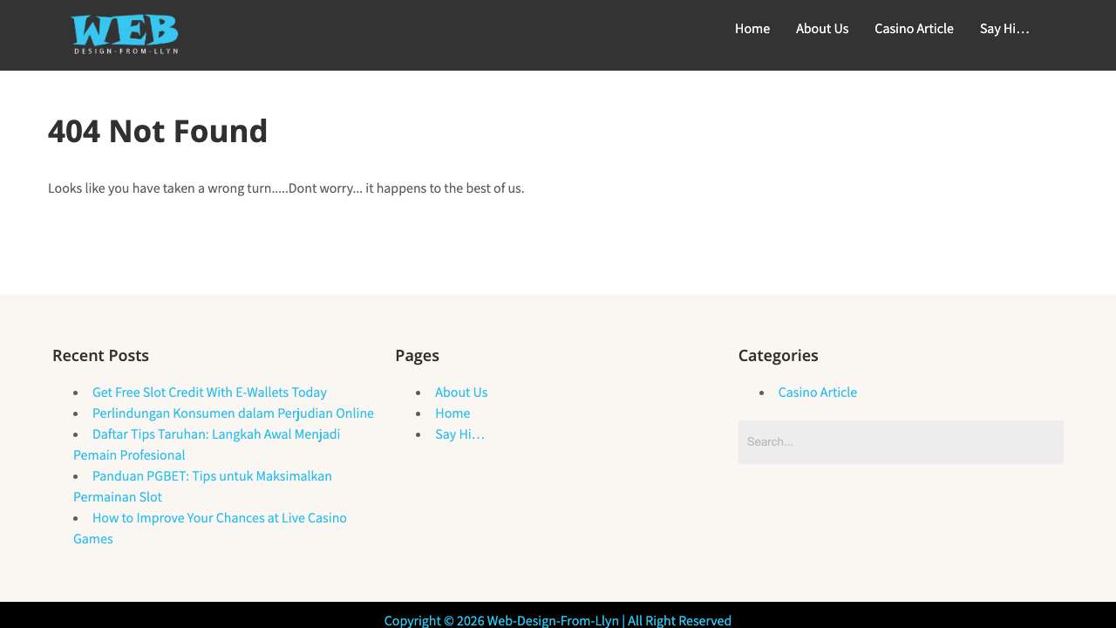Focus the Search... input field

point(900,442)
